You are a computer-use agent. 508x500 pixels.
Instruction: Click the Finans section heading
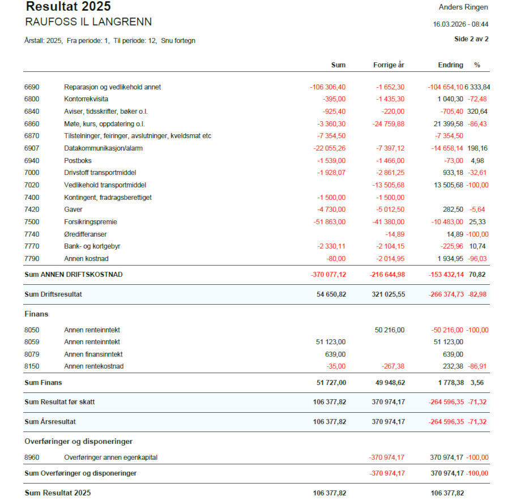(36, 313)
